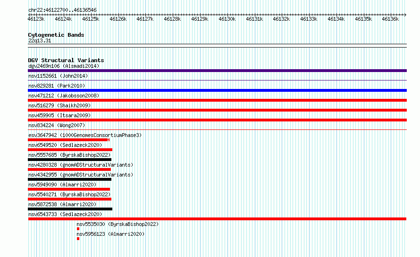420x257 pixels.
Task: Click nsv5540271 (ByrskaBishop2022) label
Action: [x=69, y=194]
